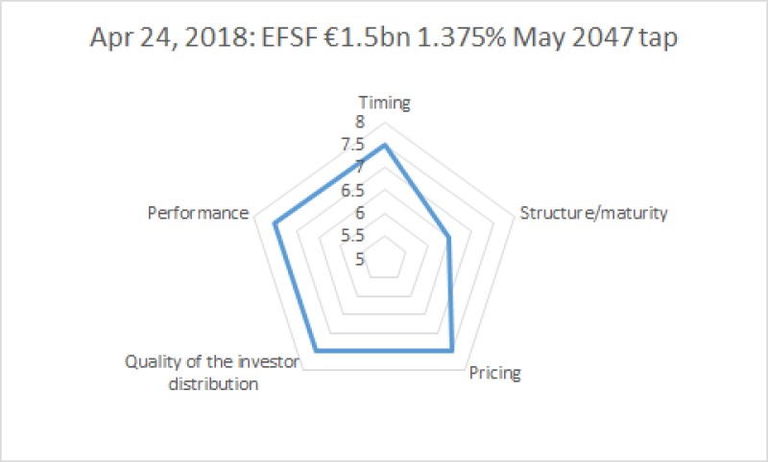Select the Quality of the investor distribution label
Image resolution: width=768 pixels, height=462 pixels.
(x=213, y=373)
